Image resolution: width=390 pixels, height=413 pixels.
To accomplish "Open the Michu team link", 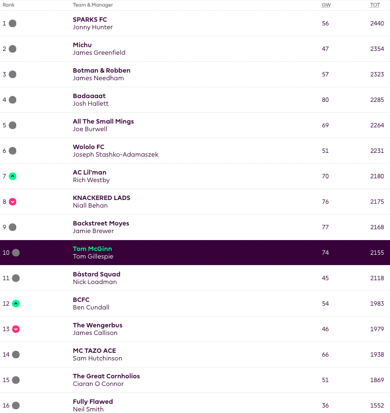I will [82, 45].
